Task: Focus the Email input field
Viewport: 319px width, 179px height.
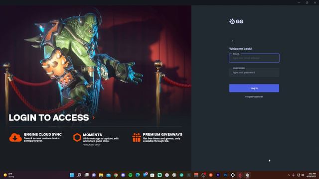Action: click(x=254, y=58)
